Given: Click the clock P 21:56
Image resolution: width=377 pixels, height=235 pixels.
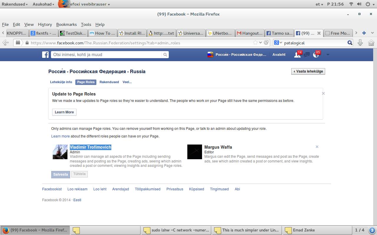Looking at the screenshot, I should [x=335, y=4].
